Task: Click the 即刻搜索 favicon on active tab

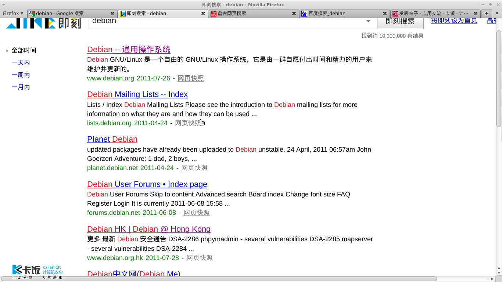Action: click(123, 14)
